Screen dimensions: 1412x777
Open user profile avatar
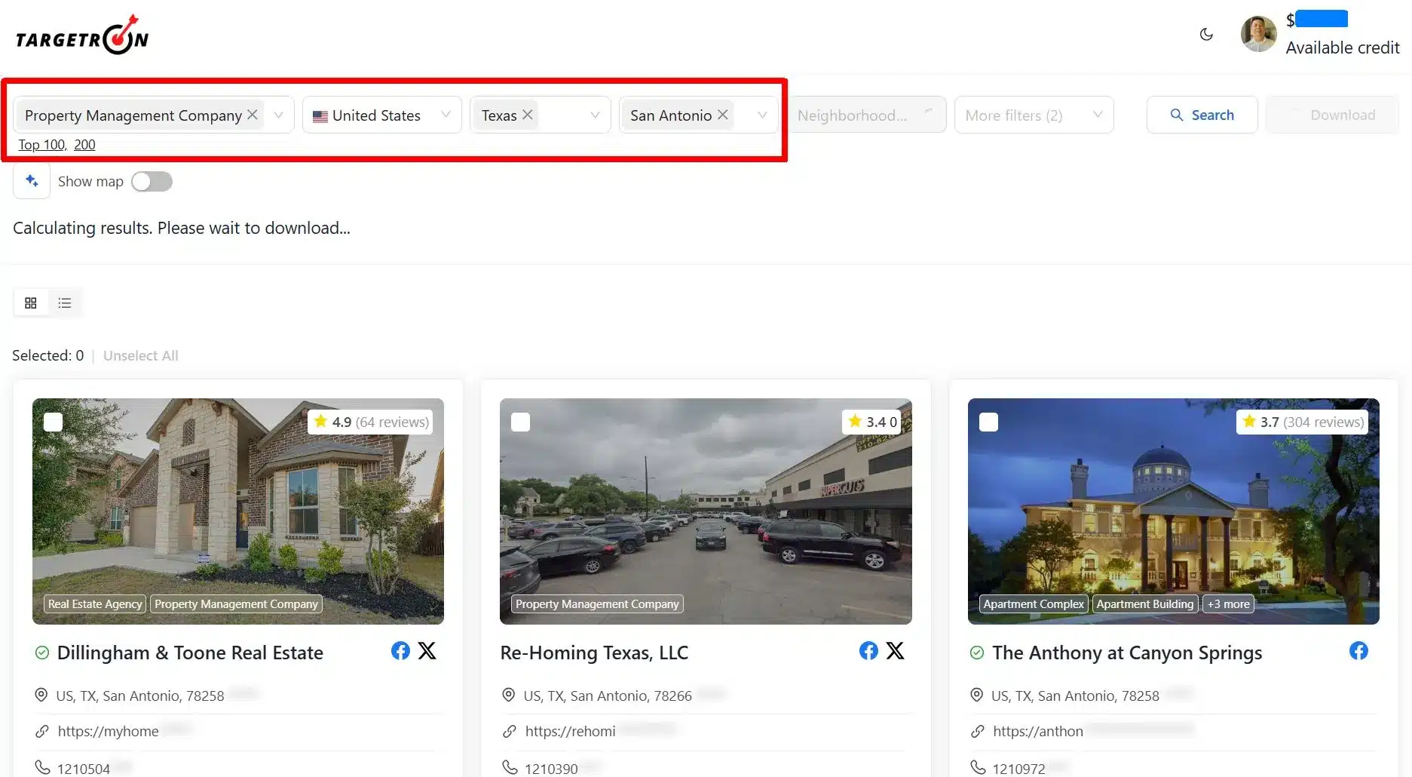(1258, 34)
